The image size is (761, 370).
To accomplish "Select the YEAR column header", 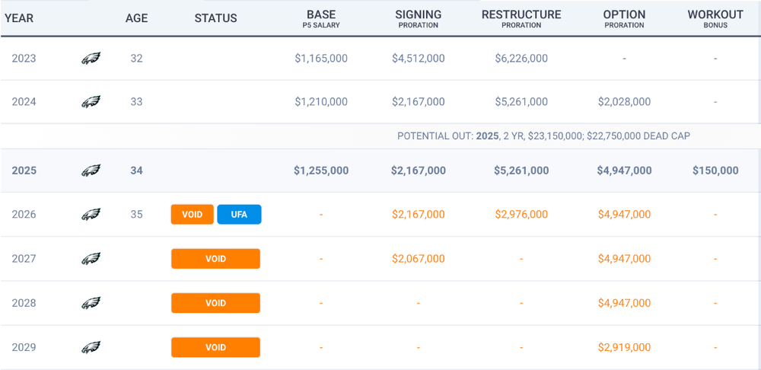I will click(x=19, y=18).
